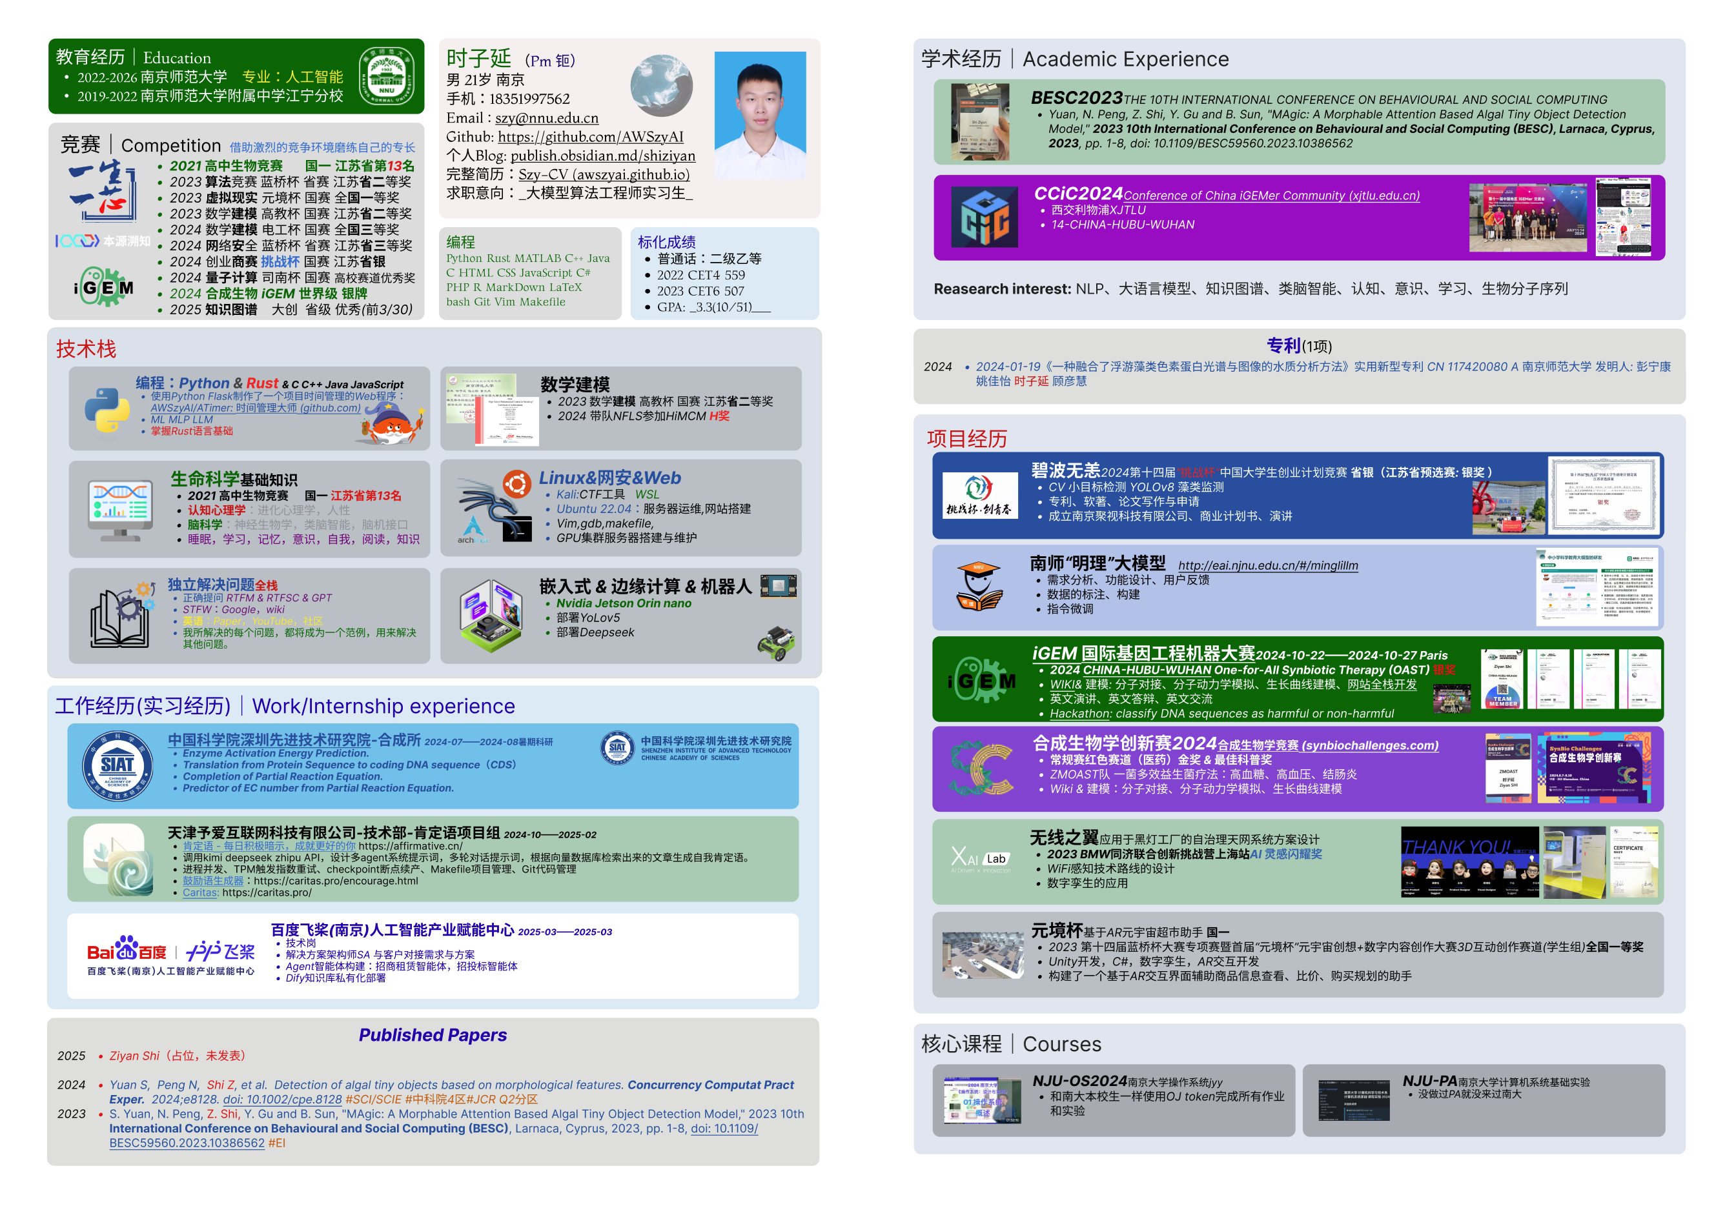Click the 明理 model poster thumbnail
1725x1217 pixels.
click(1597, 587)
